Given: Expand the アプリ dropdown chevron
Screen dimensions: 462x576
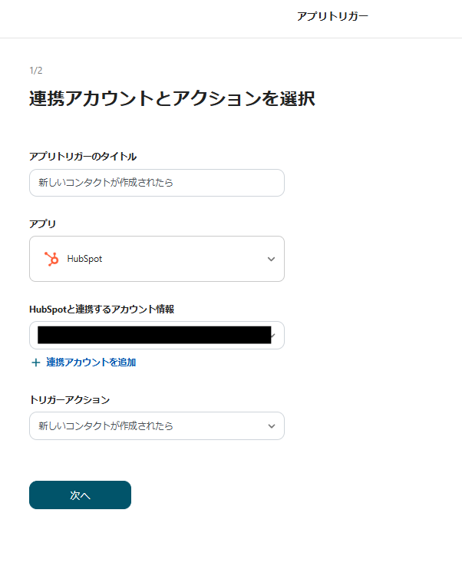Looking at the screenshot, I should pos(271,259).
